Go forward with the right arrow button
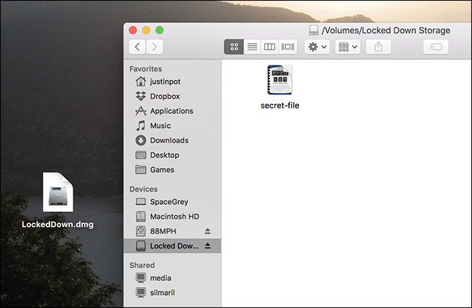The width and height of the screenshot is (472, 308). pyautogui.click(x=155, y=46)
